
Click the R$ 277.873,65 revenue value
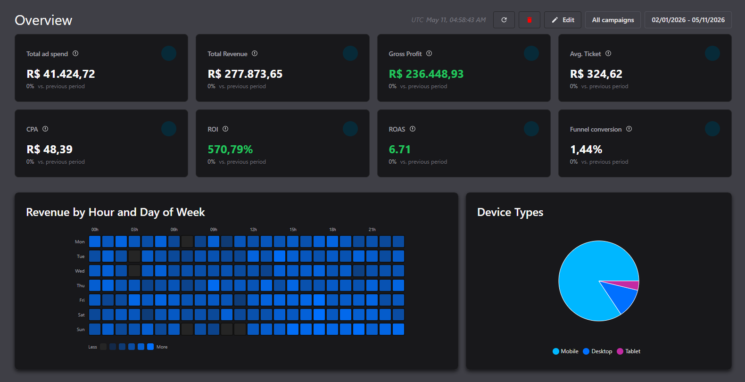[x=245, y=74]
